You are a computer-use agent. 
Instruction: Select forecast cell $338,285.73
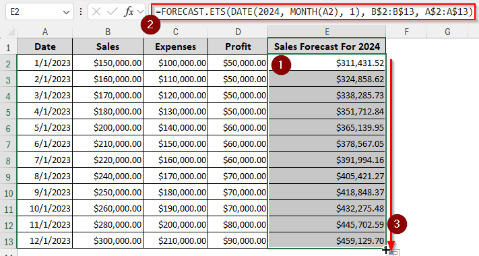[x=327, y=95]
